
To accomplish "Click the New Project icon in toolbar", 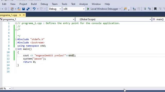I will pos(12,9).
